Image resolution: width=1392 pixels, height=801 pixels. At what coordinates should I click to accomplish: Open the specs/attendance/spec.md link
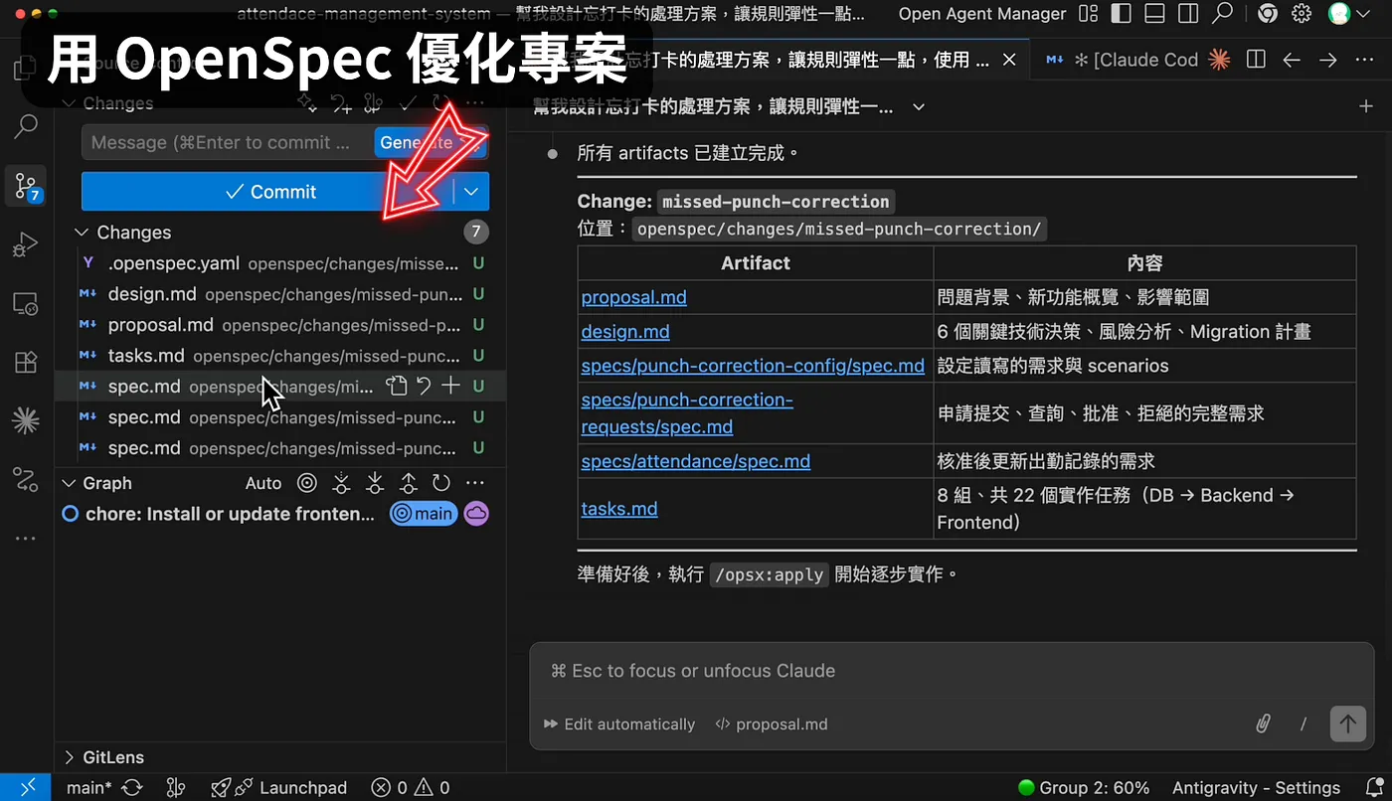(696, 461)
